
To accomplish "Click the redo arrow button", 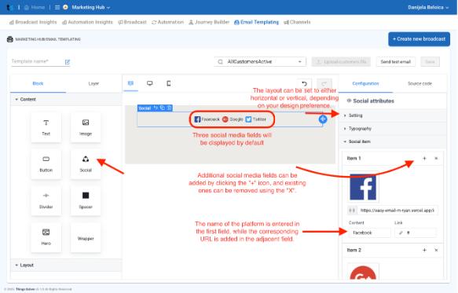I will pyautogui.click(x=324, y=83).
